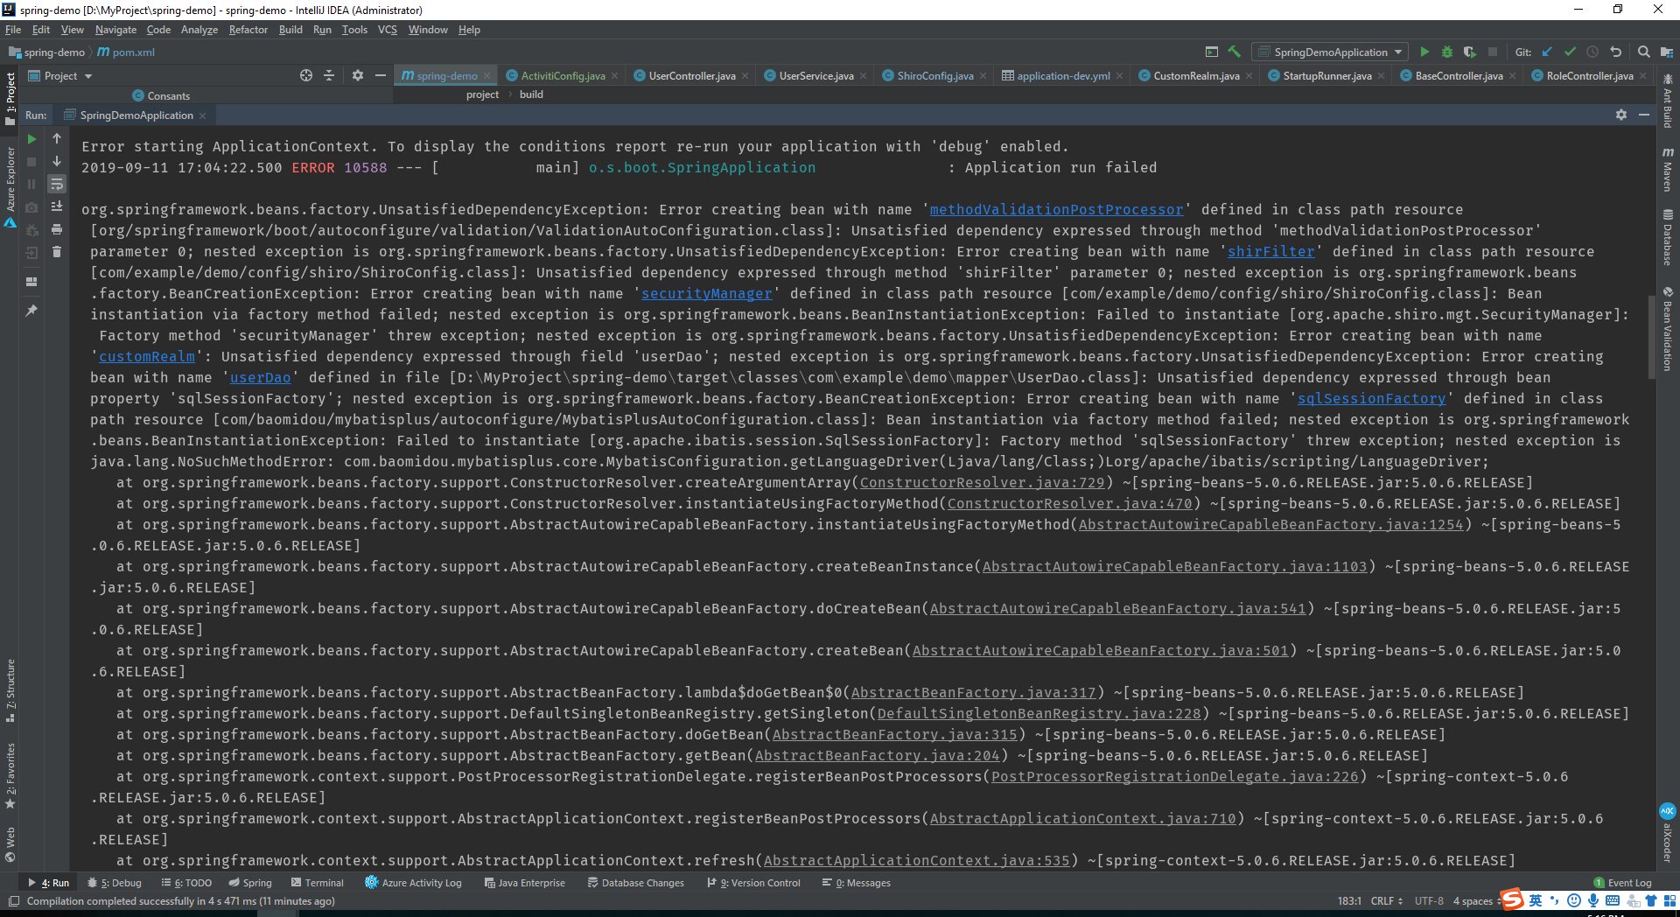1680x917 pixels.
Task: Click the Git Update Project arrow
Action: (x=1547, y=52)
